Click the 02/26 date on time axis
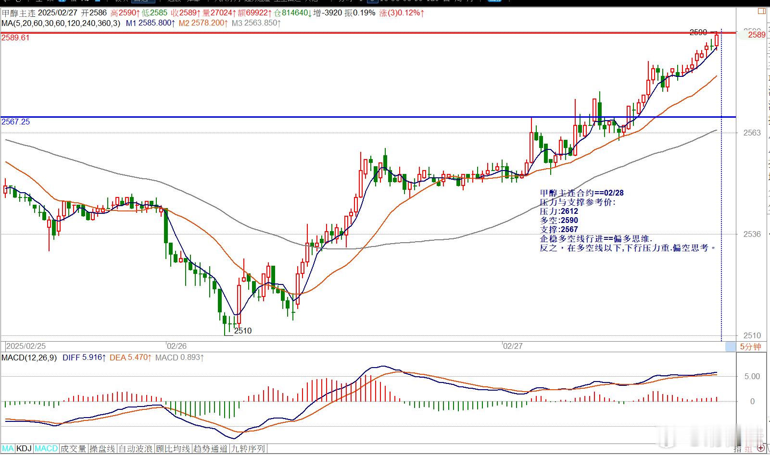The image size is (770, 456). tap(177, 346)
